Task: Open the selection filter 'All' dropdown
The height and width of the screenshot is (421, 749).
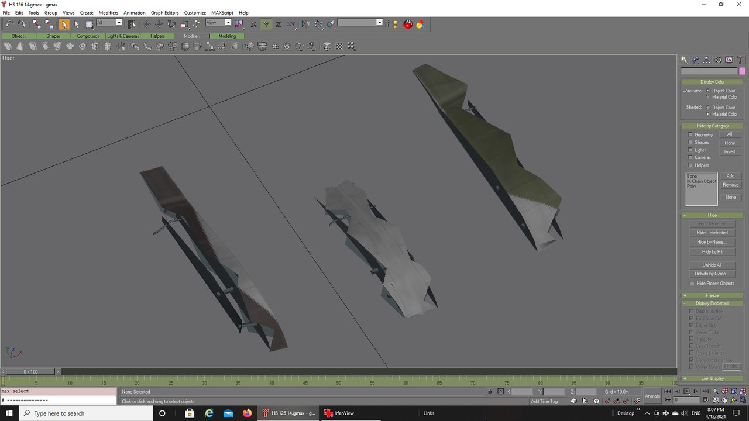Action: coord(119,23)
